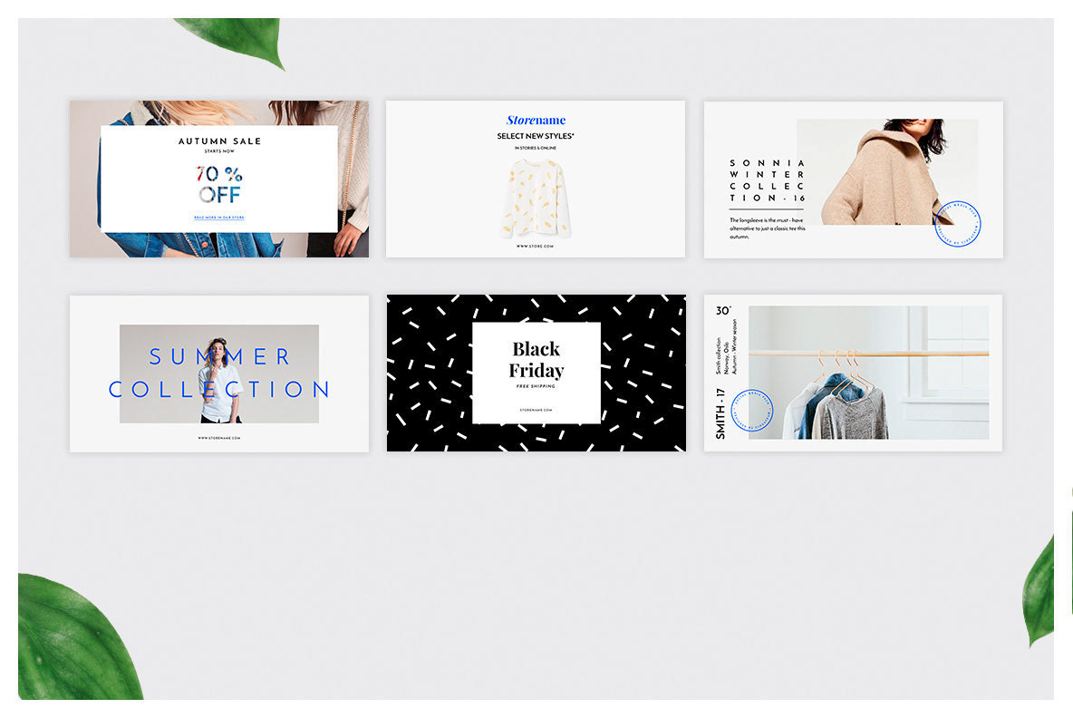Click the blue Storename logo
The image size is (1073, 718).
(x=536, y=121)
